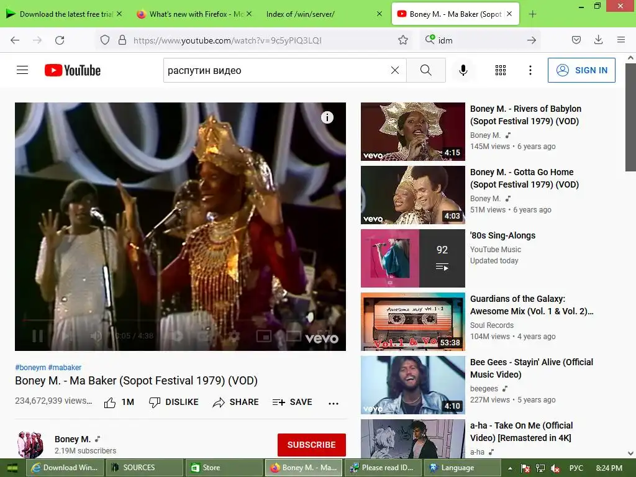
Task: Close the Boney M. YouTube tab
Action: tap(509, 14)
